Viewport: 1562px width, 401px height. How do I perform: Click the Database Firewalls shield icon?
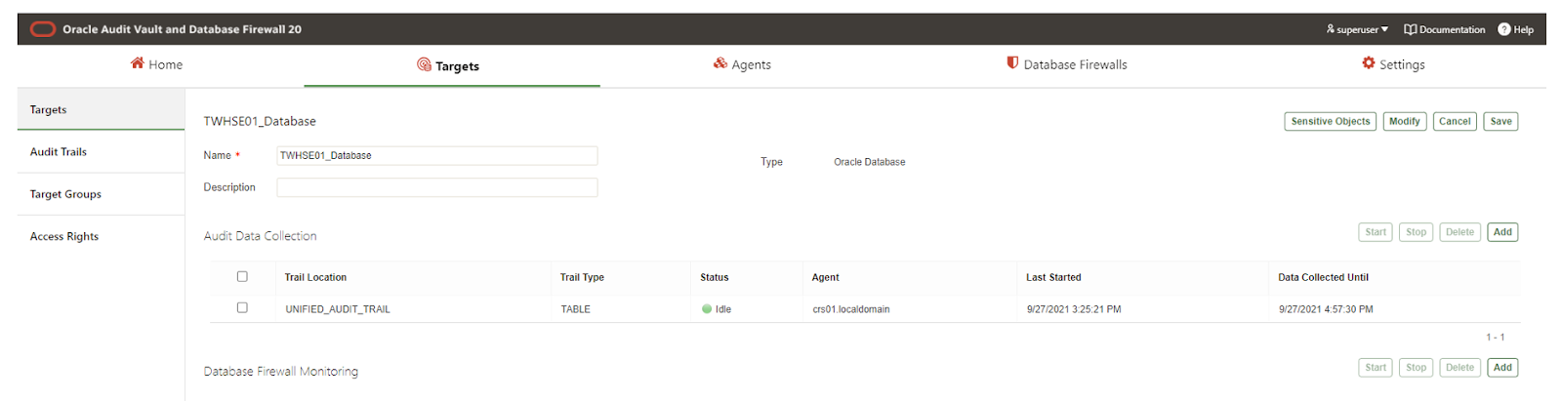point(1012,63)
